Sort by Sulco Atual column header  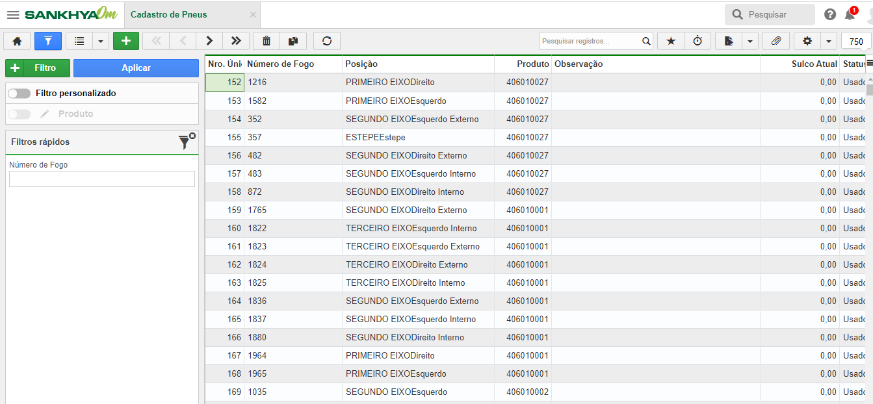pyautogui.click(x=800, y=64)
